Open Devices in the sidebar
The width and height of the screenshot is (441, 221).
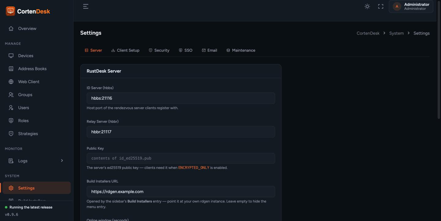[x=37, y=56]
